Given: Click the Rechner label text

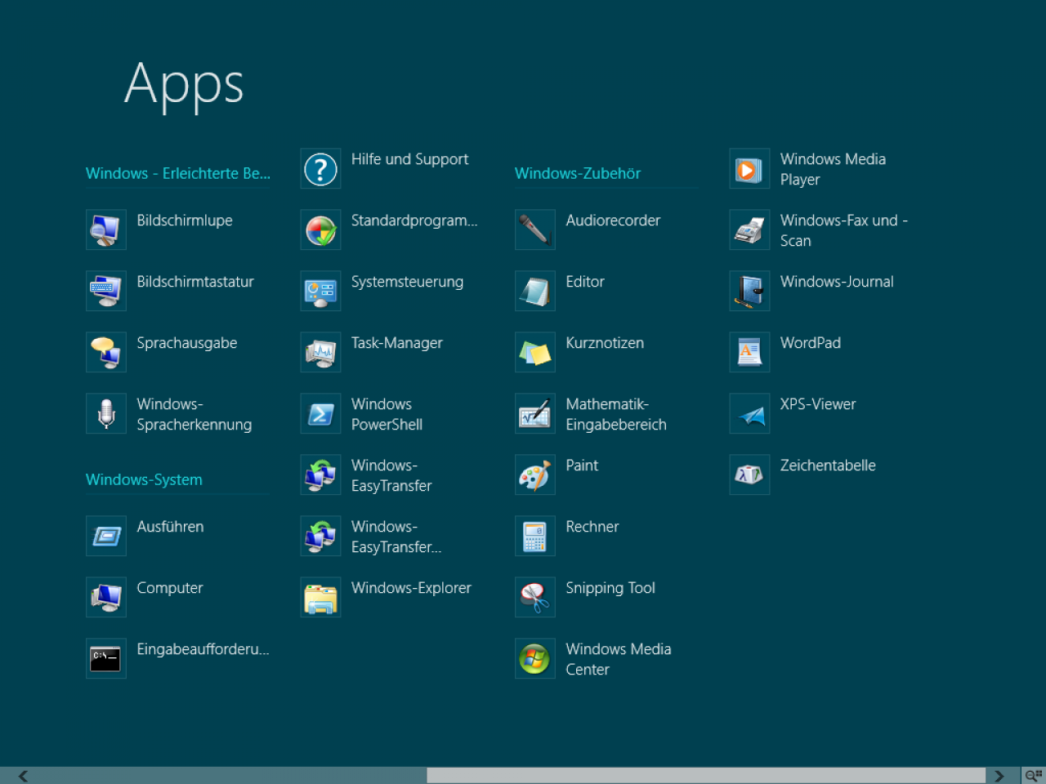Looking at the screenshot, I should click(x=592, y=527).
